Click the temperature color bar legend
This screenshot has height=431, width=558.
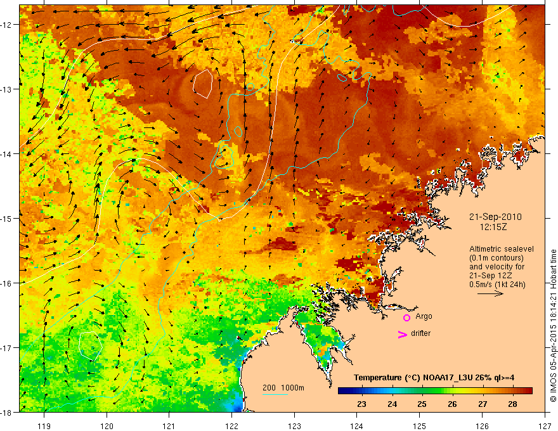point(435,390)
